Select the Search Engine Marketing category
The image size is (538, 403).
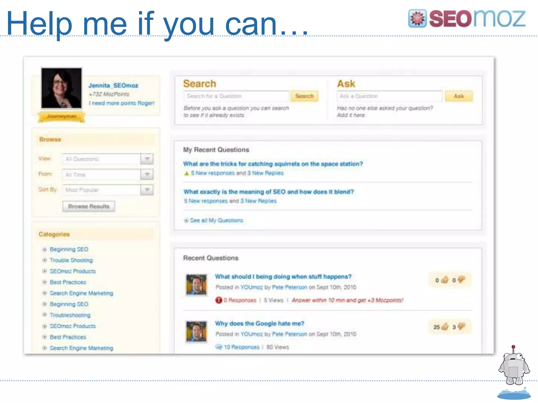pos(81,293)
